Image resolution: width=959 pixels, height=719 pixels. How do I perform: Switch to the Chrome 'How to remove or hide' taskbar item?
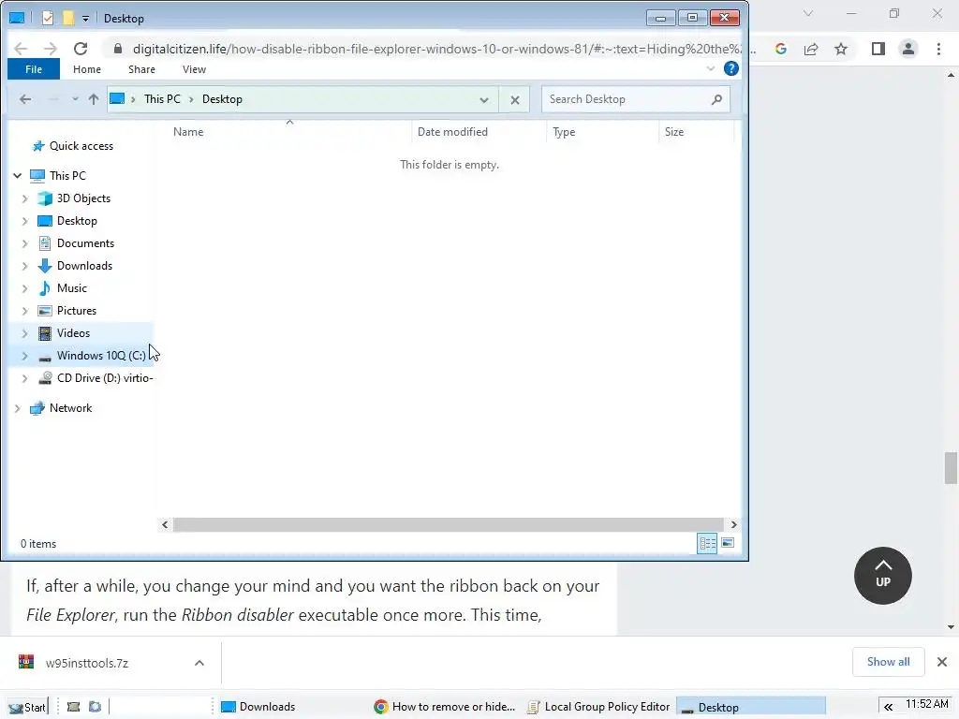click(x=445, y=707)
